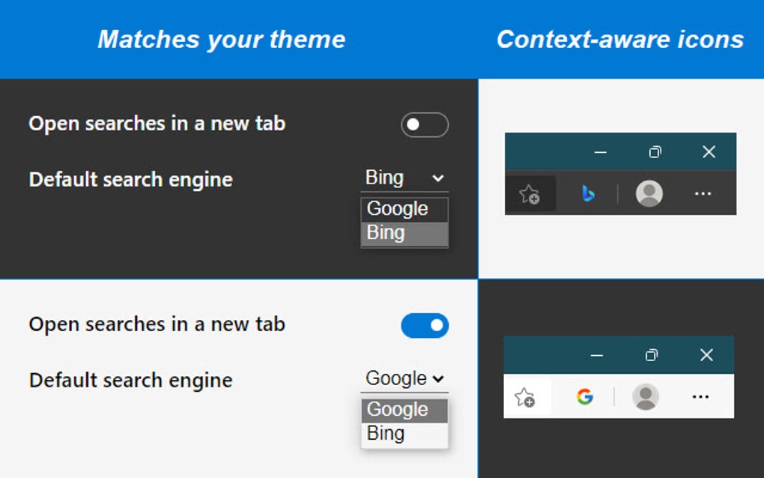Open the dark panel's Bing search engine dropdown
Screen dimensions: 764x478
tap(404, 178)
